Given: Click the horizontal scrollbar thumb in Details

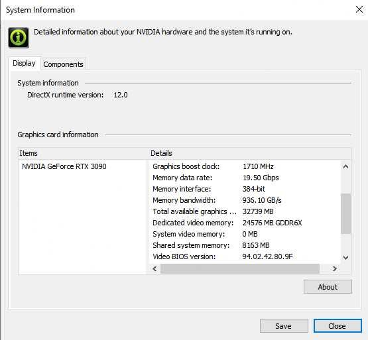Looking at the screenshot, I should coord(240,268).
